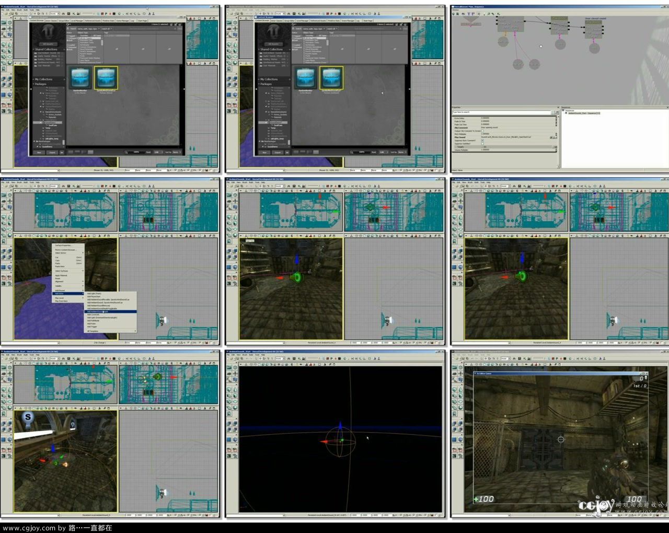
Task: Select the unhighlighted sound cue thumbnail in first Content Browser frame
Action: [80, 78]
